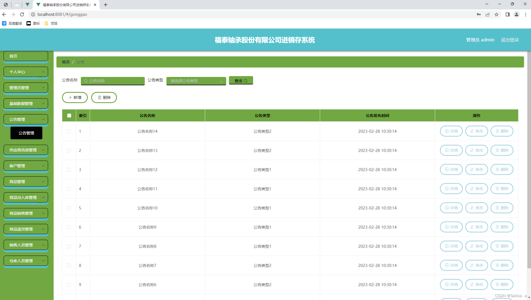Viewport: 531px width, 300px height.
Task: Click 修改 for 公告名称14
Action: [x=477, y=131]
